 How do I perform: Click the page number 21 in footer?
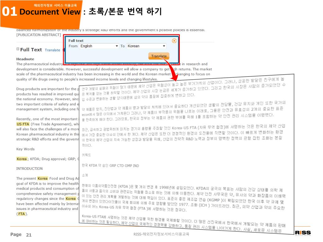(x=29, y=235)
